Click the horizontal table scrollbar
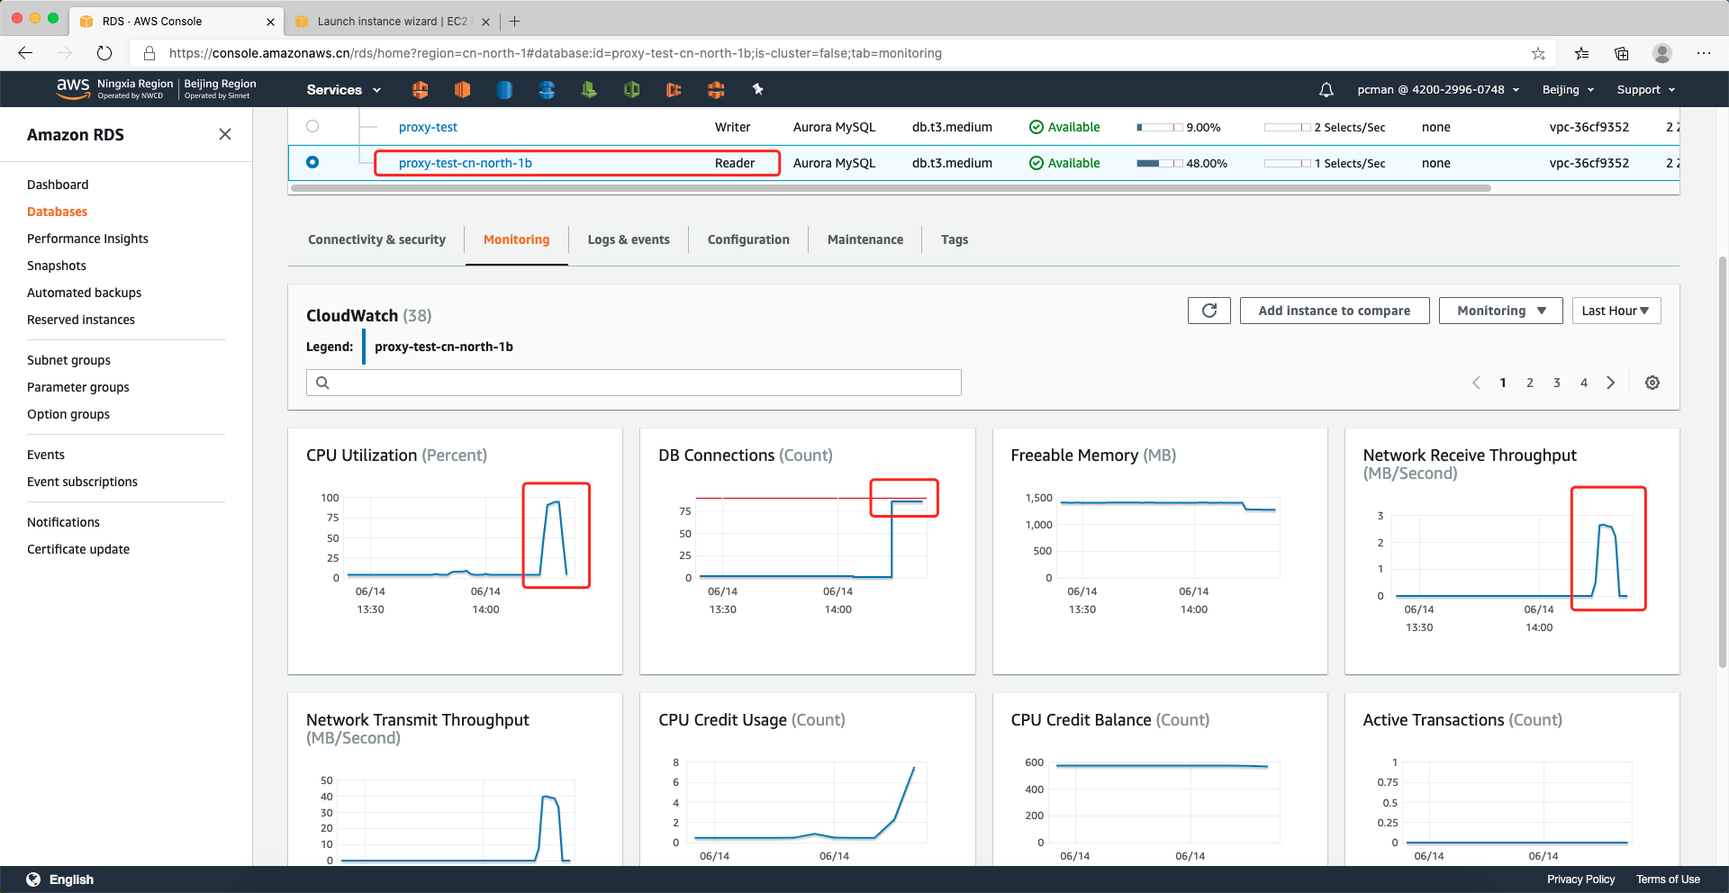 click(x=890, y=188)
